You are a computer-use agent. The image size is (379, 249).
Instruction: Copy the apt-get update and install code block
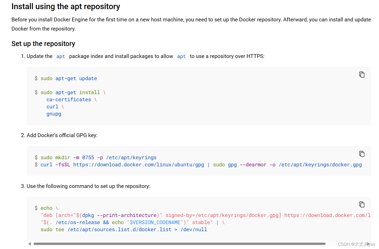(x=362, y=75)
